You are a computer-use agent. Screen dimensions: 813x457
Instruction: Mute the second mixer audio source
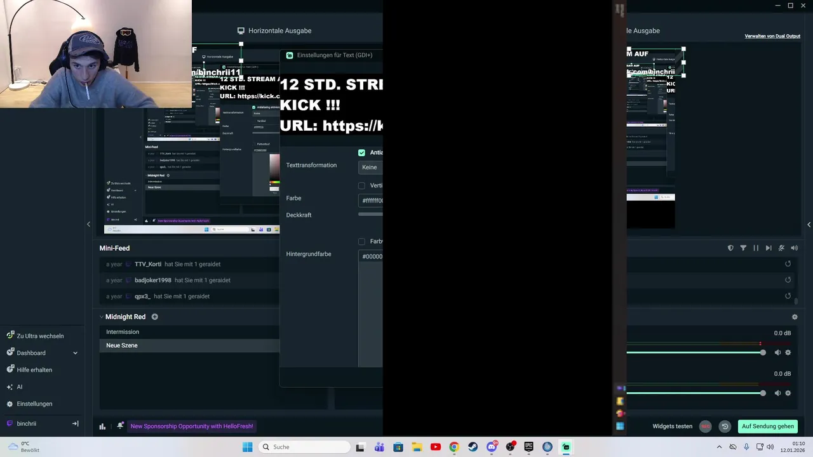[x=777, y=393]
